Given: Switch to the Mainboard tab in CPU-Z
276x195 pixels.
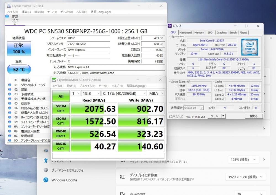Looking at the screenshot, I should pos(185,32).
